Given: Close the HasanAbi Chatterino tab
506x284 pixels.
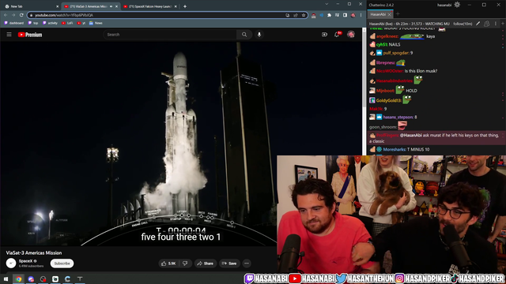Looking at the screenshot, I should coord(390,14).
